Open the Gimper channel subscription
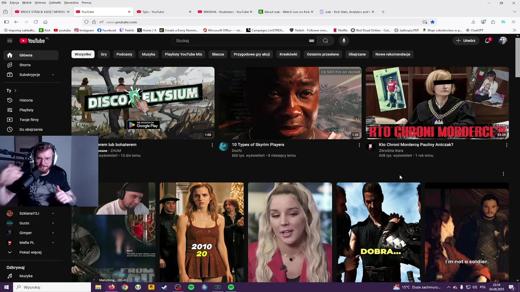The height and width of the screenshot is (292, 520). click(31, 233)
